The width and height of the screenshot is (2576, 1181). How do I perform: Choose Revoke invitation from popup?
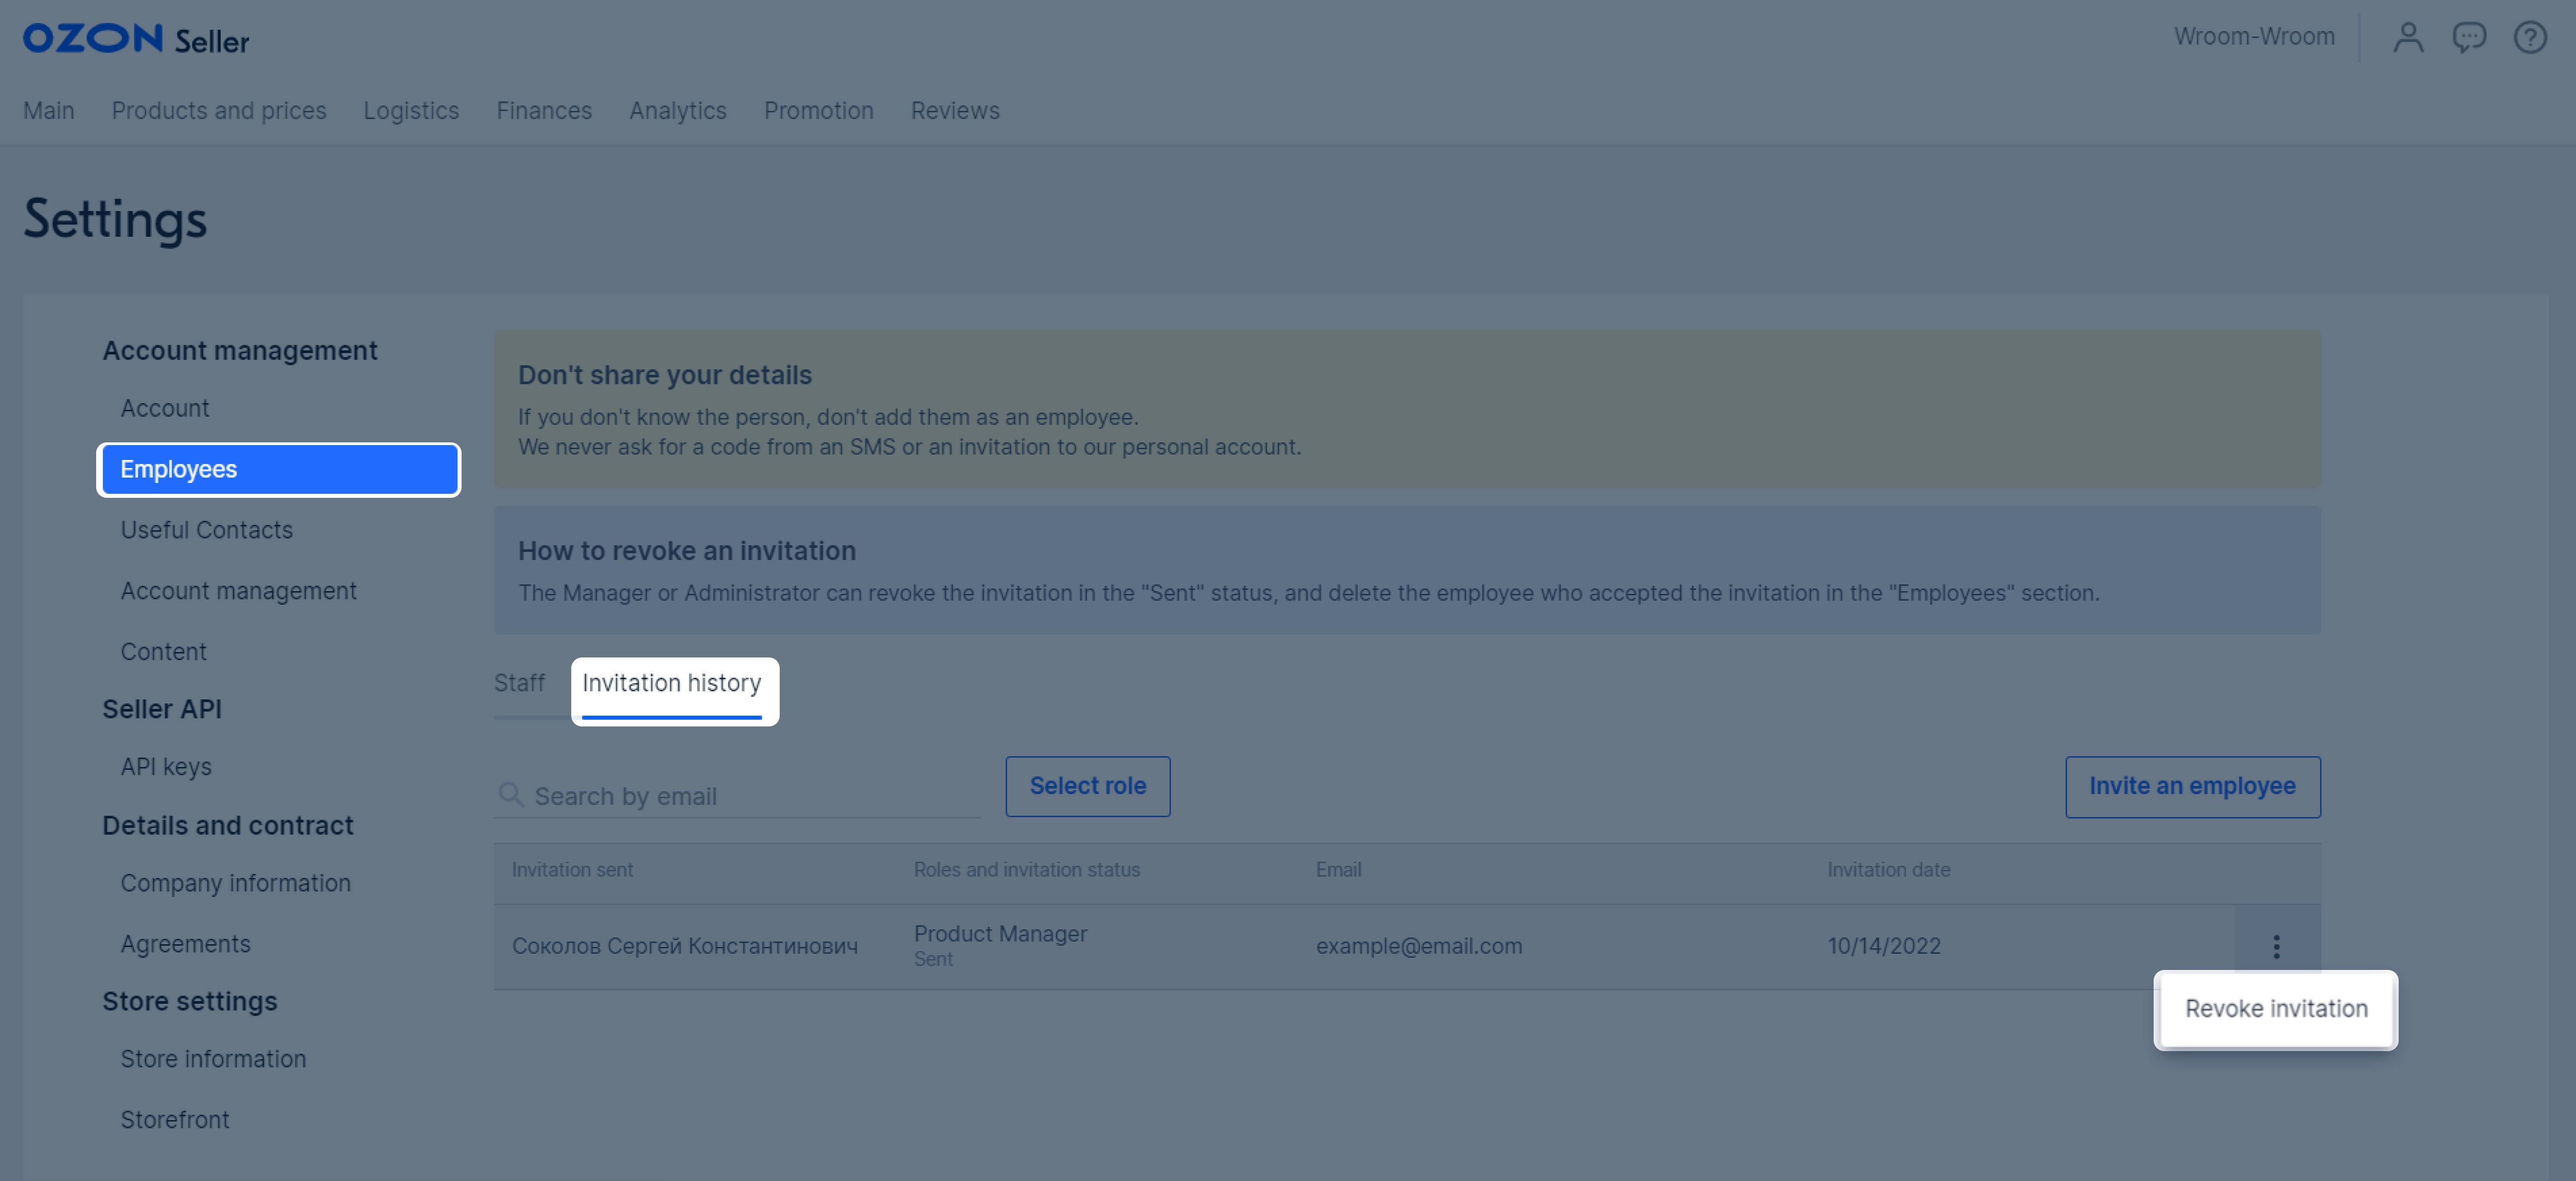[x=2276, y=1009]
